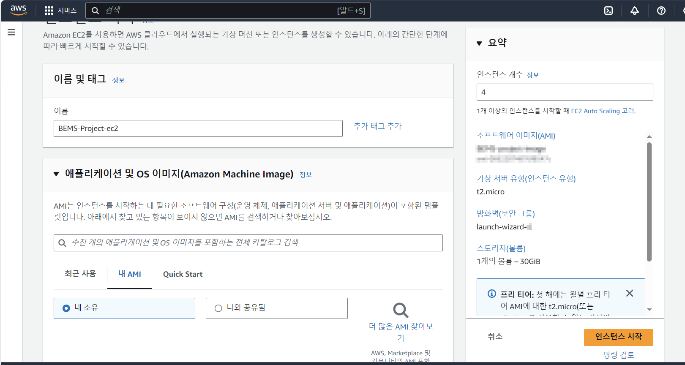This screenshot has width=685, height=365.
Task: Open the AWS home logo
Action: pyautogui.click(x=18, y=10)
